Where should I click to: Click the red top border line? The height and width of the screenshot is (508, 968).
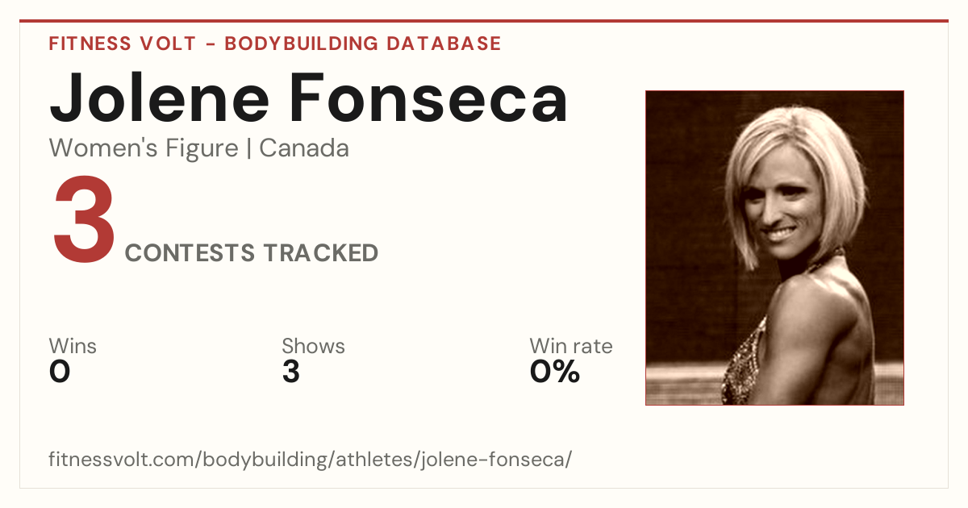[484, 21]
